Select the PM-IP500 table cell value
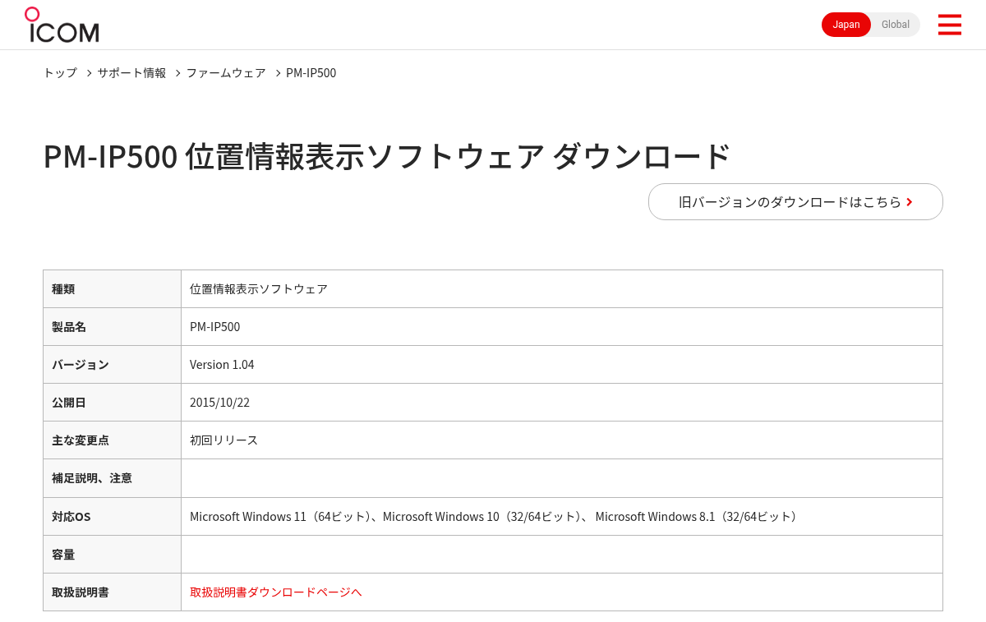This screenshot has width=986, height=622. [562, 327]
